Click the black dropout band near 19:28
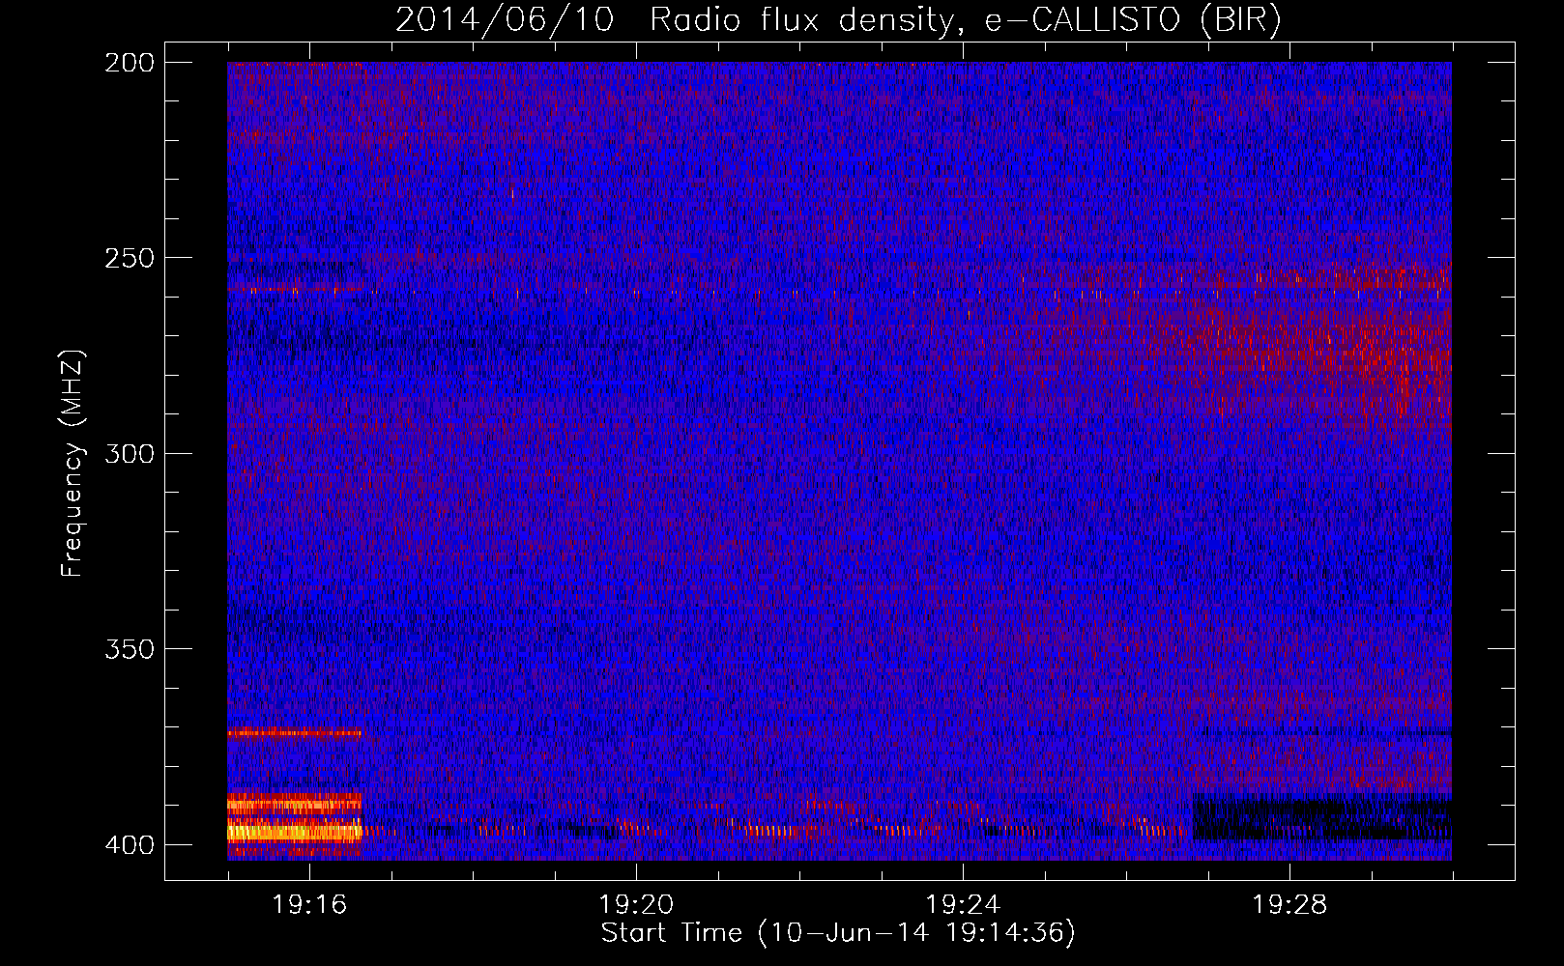 1322,817
